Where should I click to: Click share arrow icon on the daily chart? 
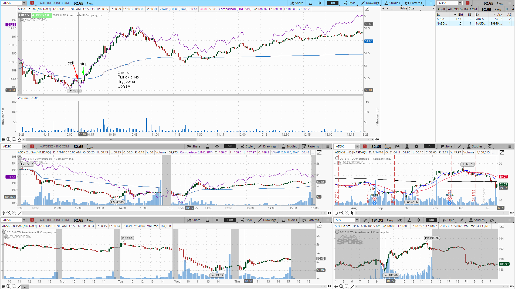click(x=398, y=146)
